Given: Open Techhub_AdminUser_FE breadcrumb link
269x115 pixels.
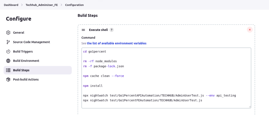Looking at the screenshot, I should click(x=42, y=5).
